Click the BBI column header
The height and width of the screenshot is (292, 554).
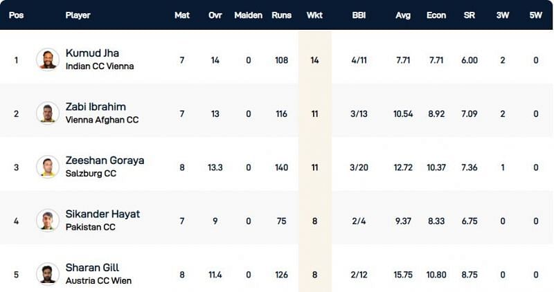(x=359, y=15)
